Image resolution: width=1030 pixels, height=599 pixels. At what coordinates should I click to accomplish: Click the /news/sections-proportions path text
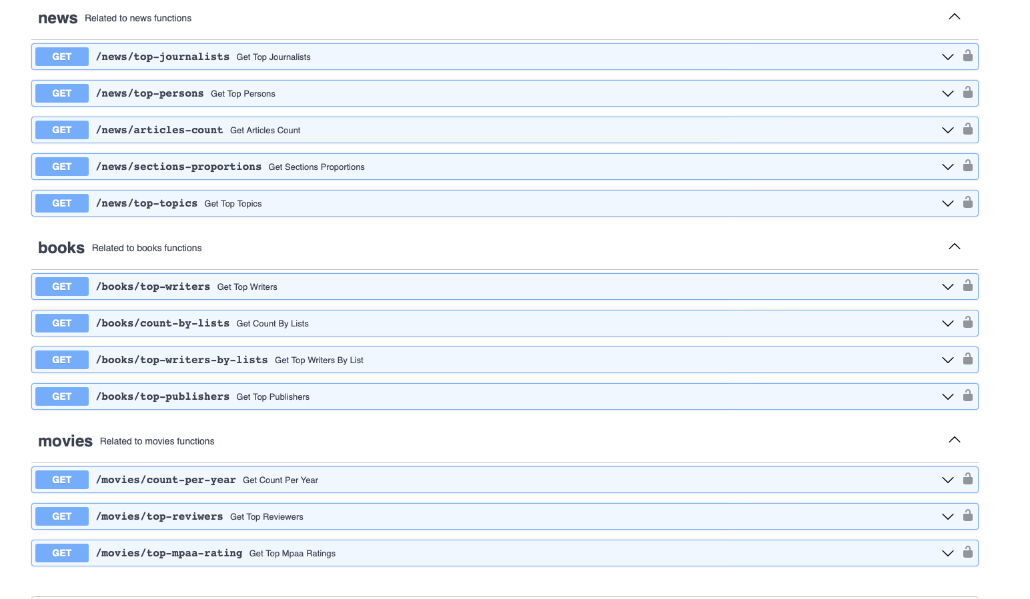(x=179, y=167)
